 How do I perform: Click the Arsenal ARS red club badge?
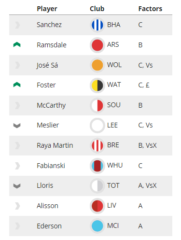point(97,45)
